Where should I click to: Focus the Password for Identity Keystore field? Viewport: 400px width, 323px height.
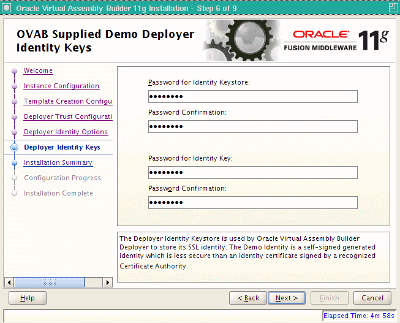(x=253, y=96)
